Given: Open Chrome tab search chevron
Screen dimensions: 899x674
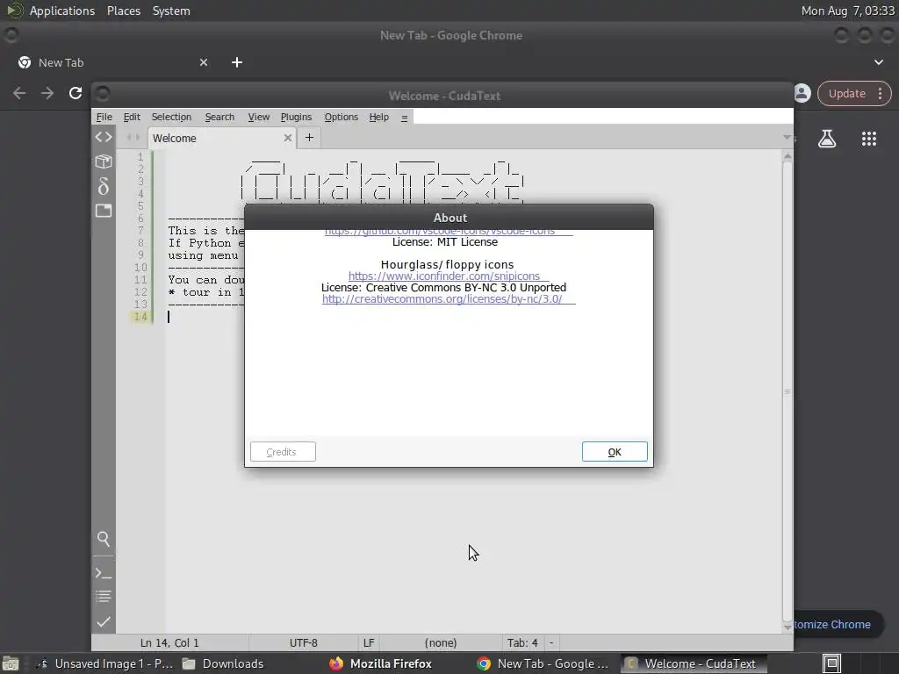Looking at the screenshot, I should tap(878, 62).
